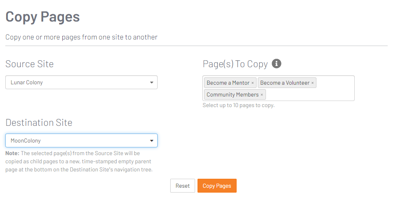Click the info icon beside Page(s) To Copy
Screen dimensions: 393x204
tap(277, 64)
